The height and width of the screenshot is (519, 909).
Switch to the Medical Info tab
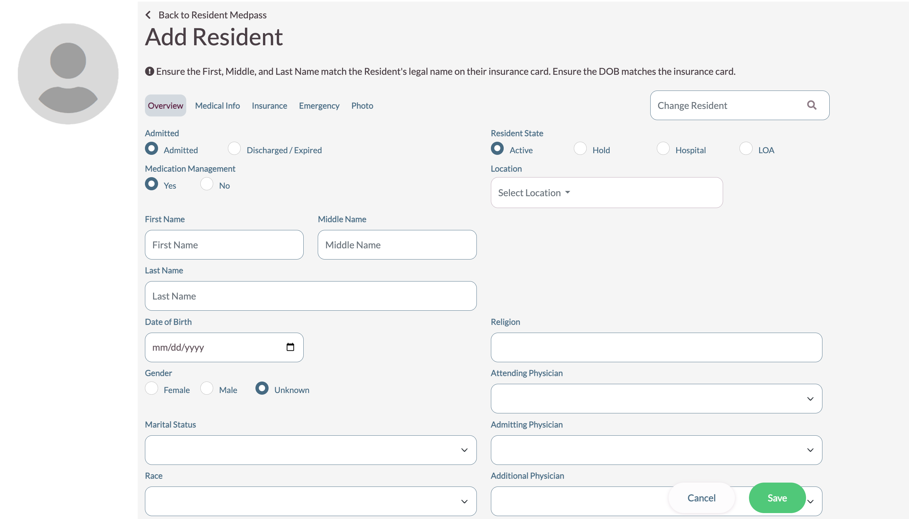coord(217,106)
